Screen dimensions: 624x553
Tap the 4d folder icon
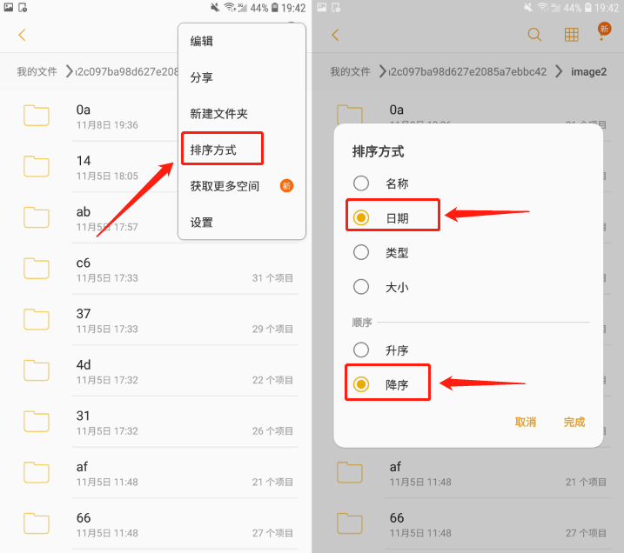pyautogui.click(x=37, y=370)
